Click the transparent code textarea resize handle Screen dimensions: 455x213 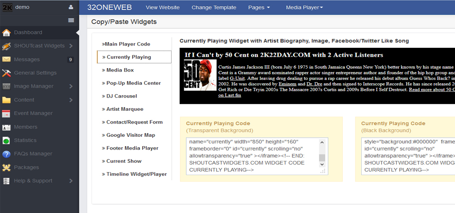(323, 171)
